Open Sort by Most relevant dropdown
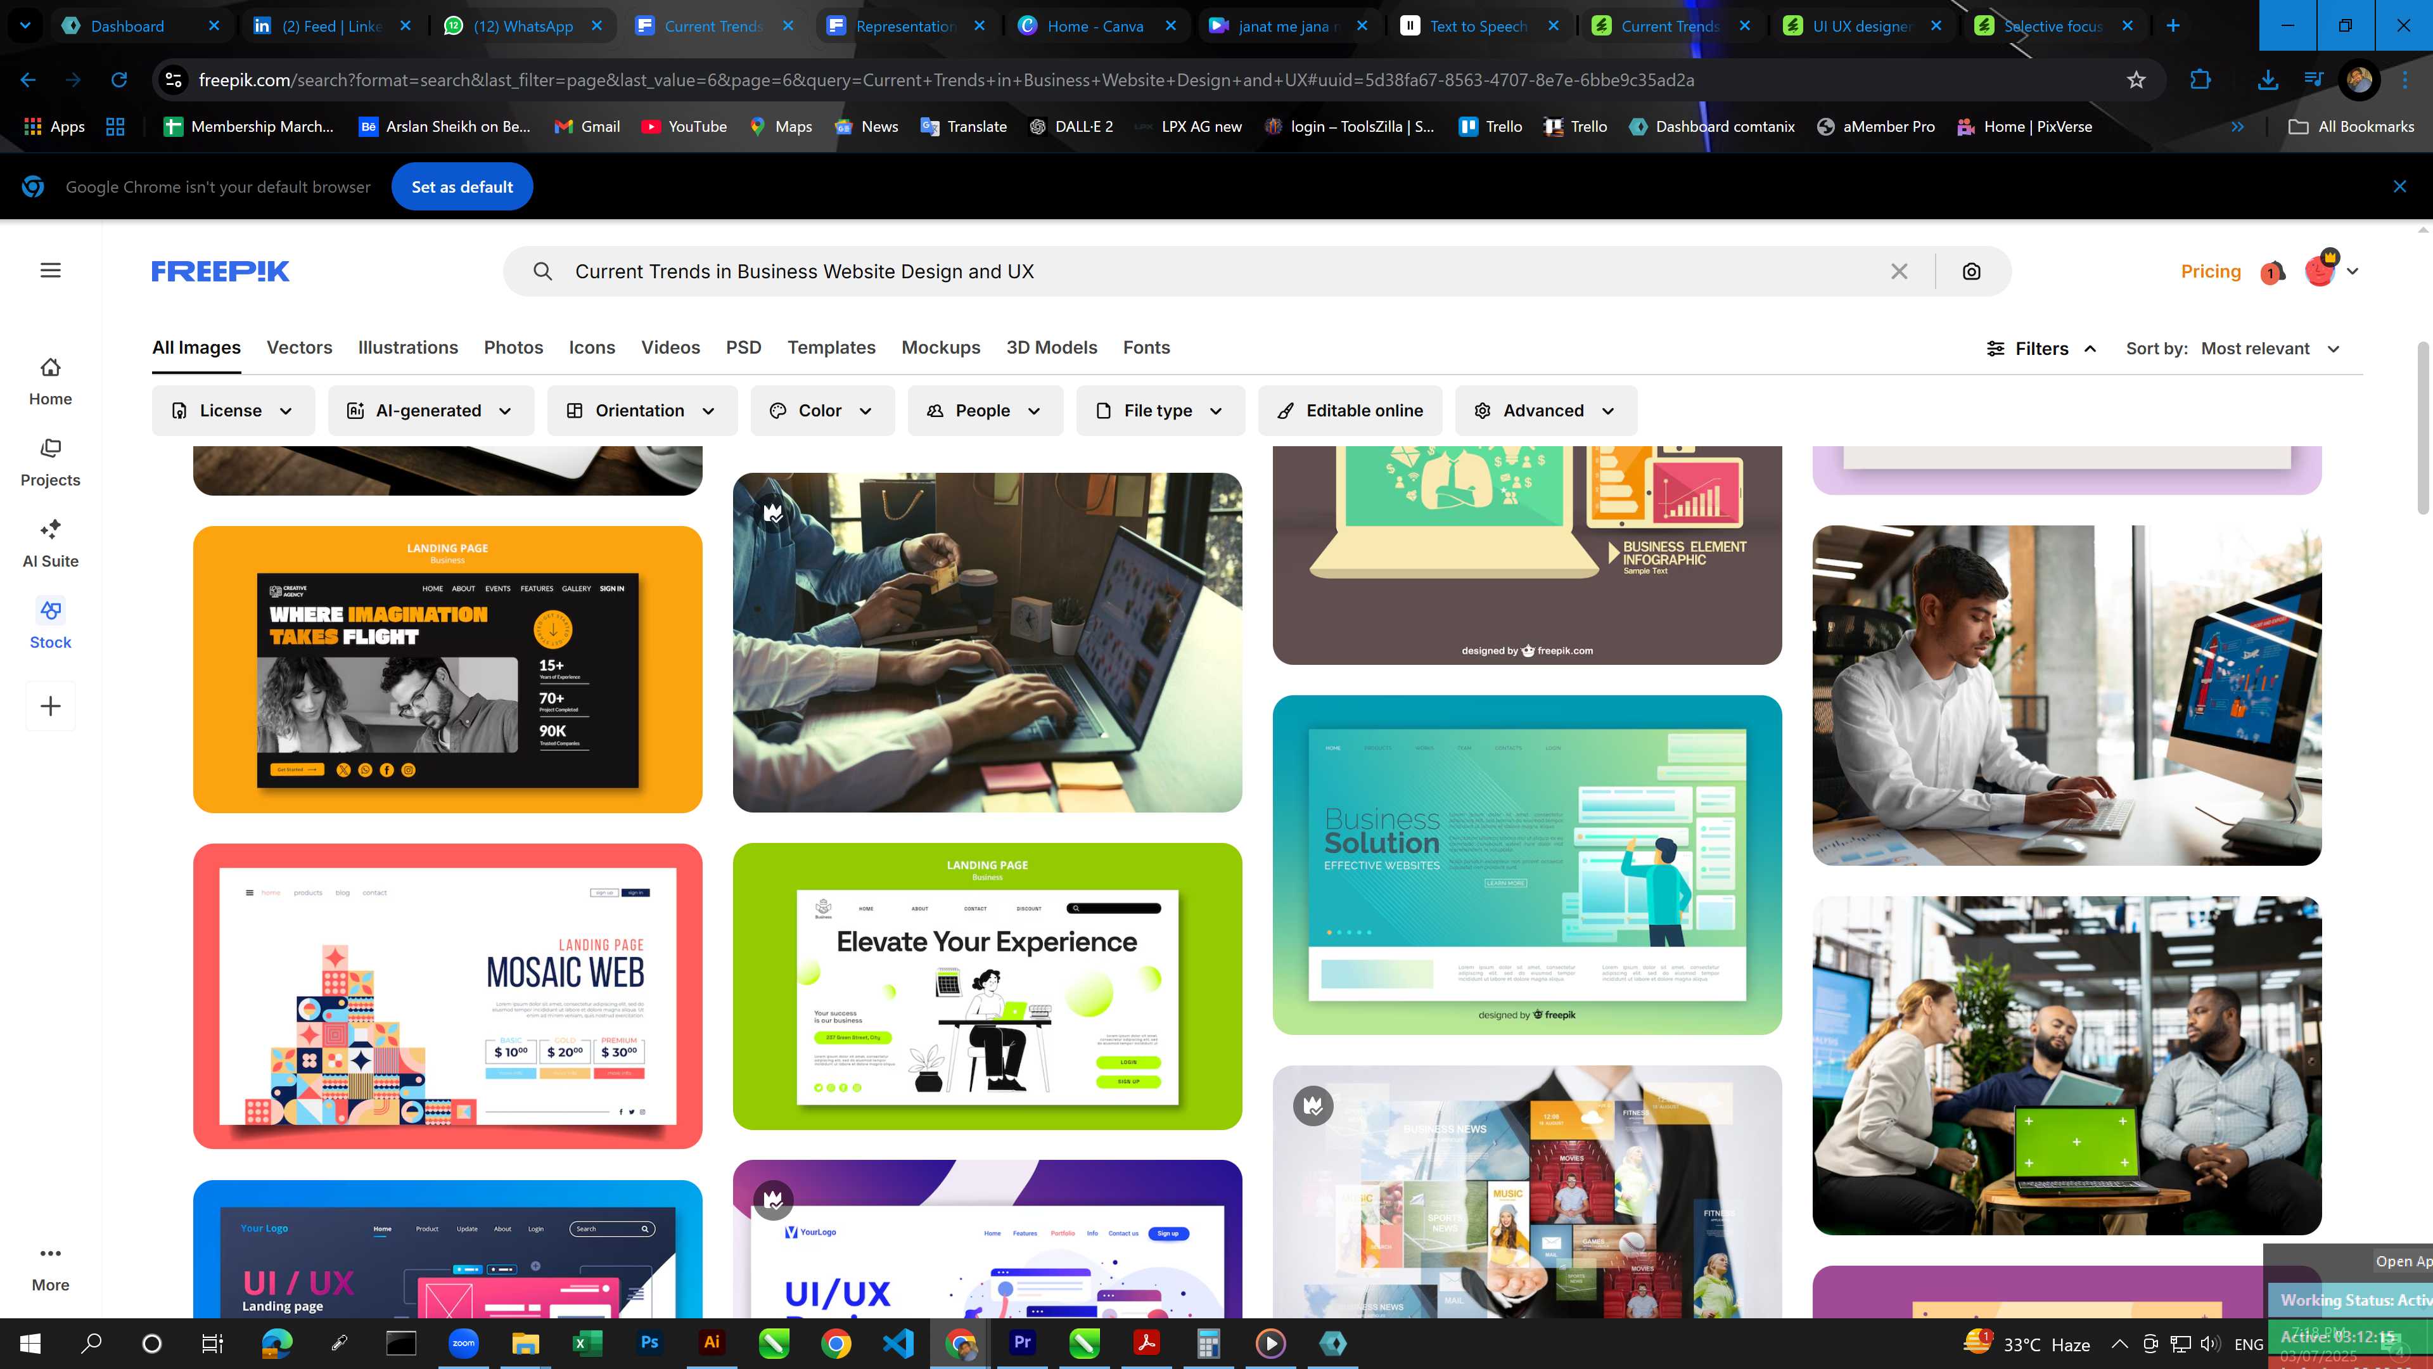Image resolution: width=2433 pixels, height=1369 pixels. tap(2233, 349)
